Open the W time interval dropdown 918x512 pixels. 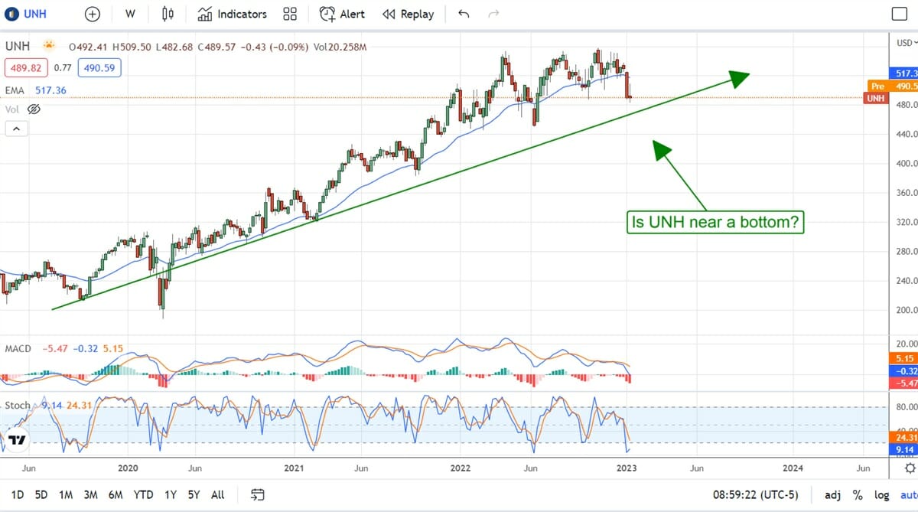[x=130, y=14]
